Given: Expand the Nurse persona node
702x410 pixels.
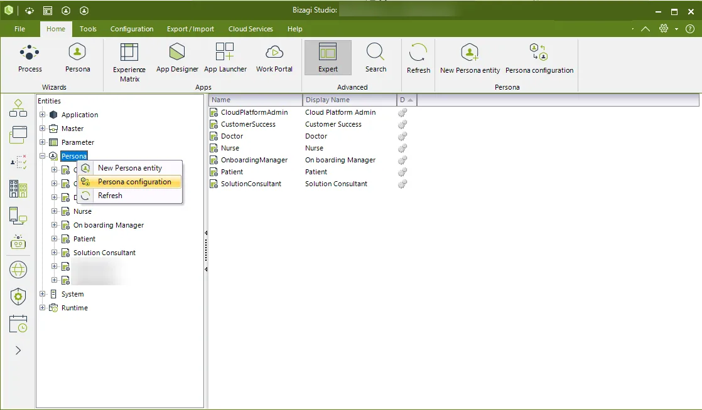Looking at the screenshot, I should 54,211.
